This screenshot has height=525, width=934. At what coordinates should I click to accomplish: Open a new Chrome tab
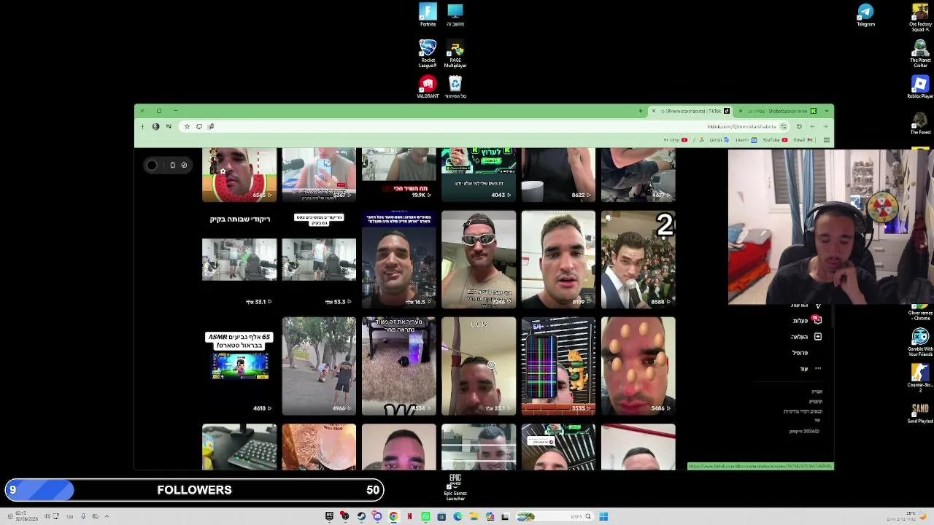pos(641,111)
